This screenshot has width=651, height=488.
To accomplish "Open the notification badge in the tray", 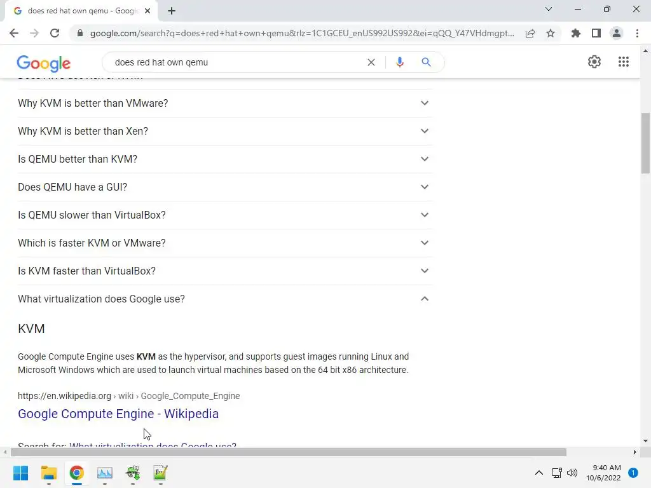I will tap(633, 473).
